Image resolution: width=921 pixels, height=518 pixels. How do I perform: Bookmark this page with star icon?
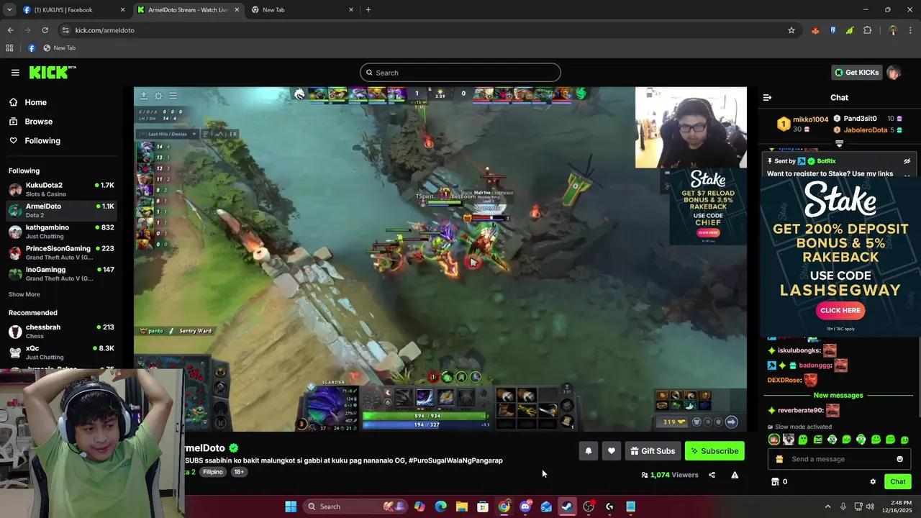click(791, 30)
